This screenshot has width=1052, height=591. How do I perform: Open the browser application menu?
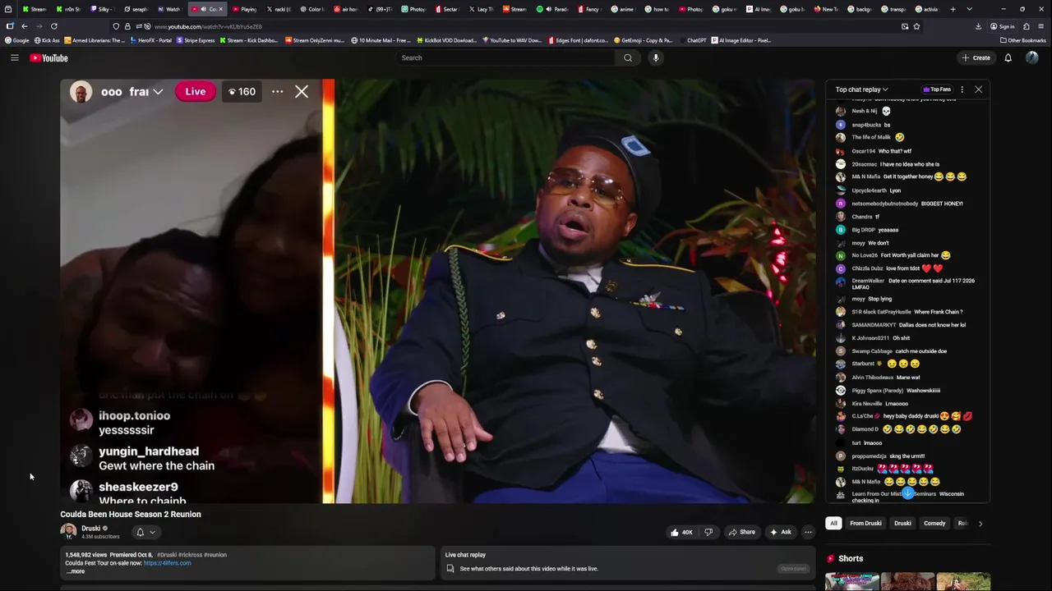point(1041,26)
